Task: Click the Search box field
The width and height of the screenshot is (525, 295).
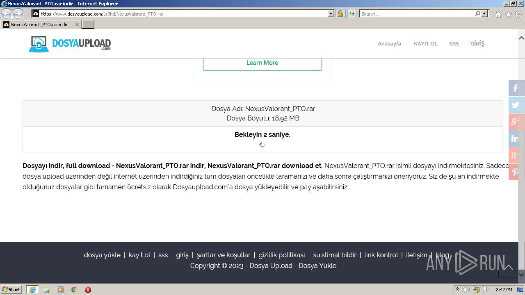Action: pos(417,14)
